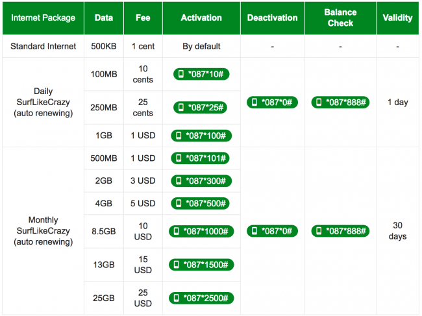
Task: Click the Internet Package column header
Action: click(43, 18)
